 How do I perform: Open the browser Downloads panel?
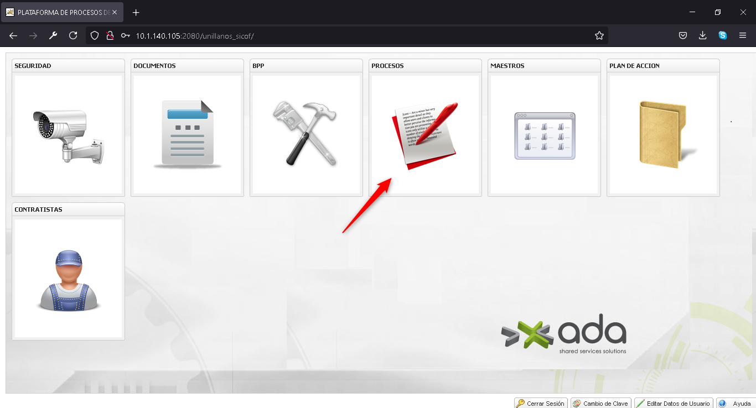703,35
